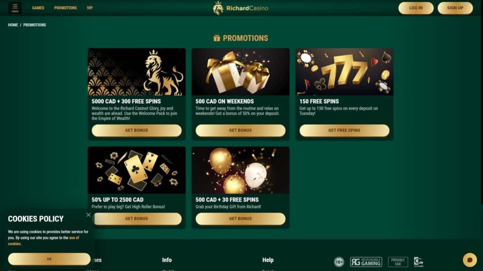Open the live chat bubble icon

click(470, 260)
